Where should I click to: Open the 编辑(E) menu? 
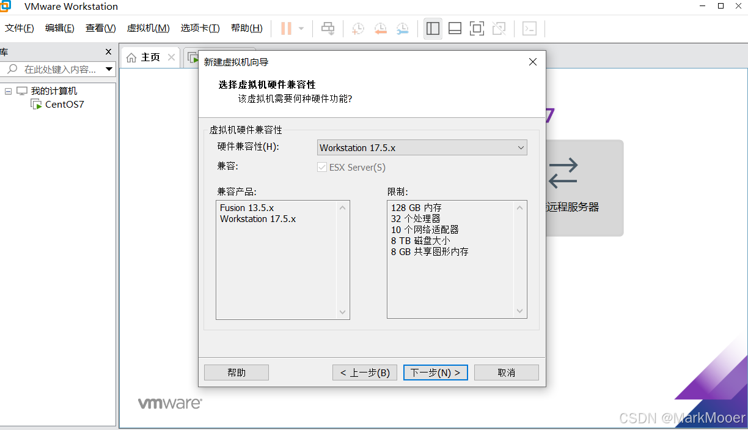point(60,28)
